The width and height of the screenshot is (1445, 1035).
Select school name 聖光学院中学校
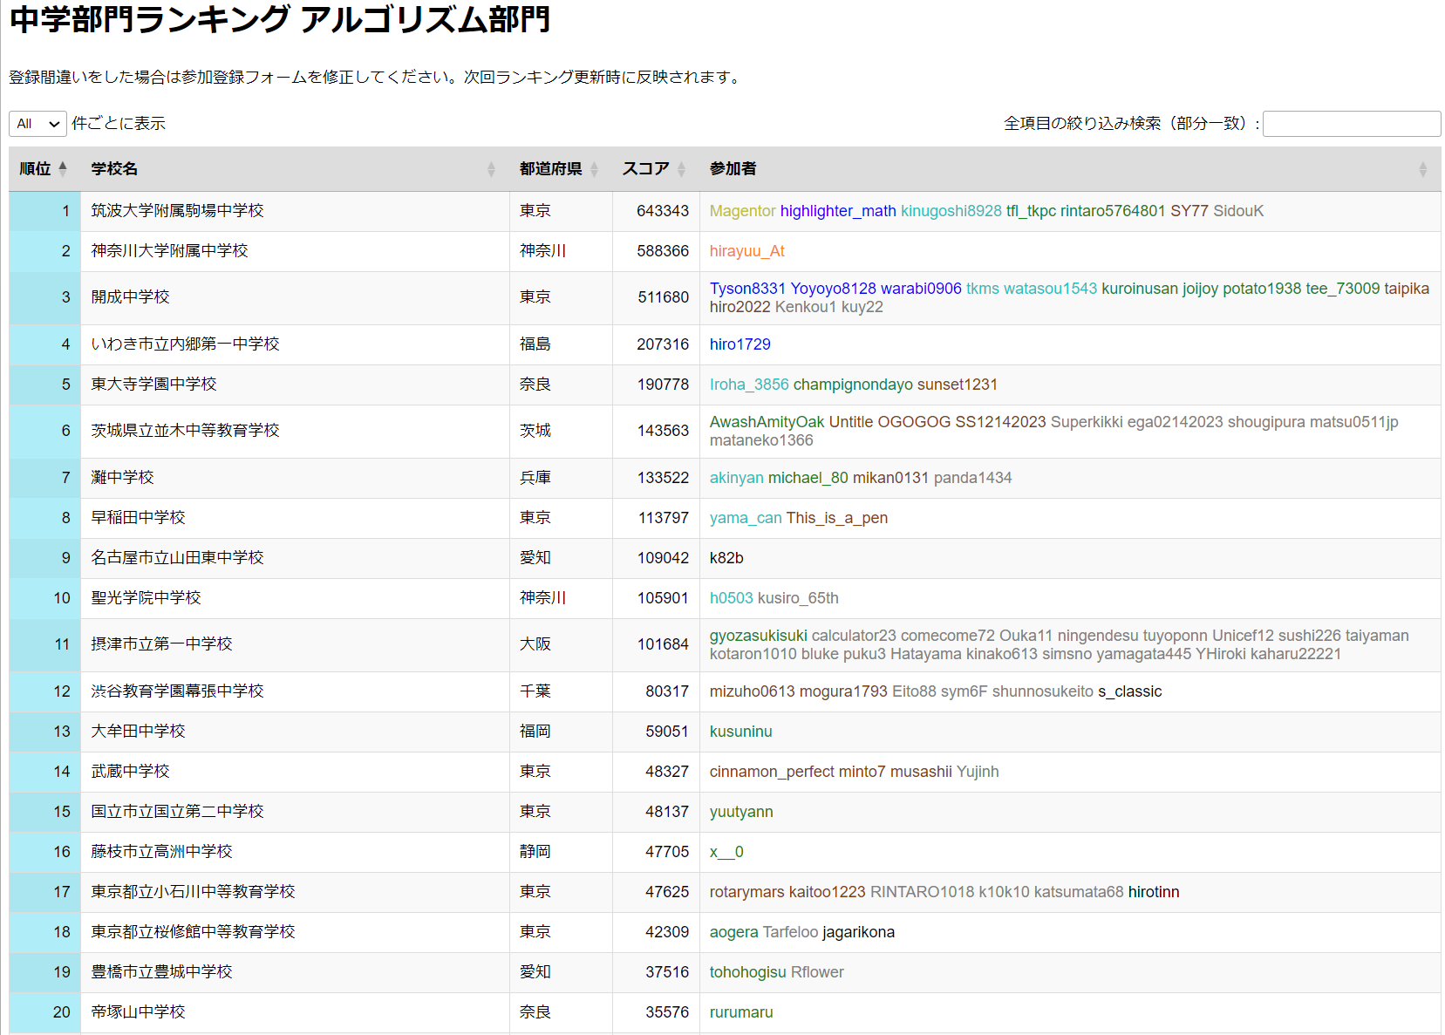[147, 598]
